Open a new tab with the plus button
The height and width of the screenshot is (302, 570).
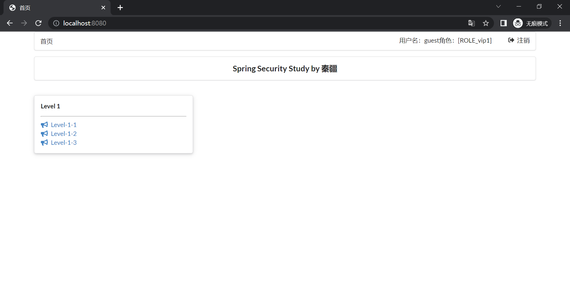120,8
